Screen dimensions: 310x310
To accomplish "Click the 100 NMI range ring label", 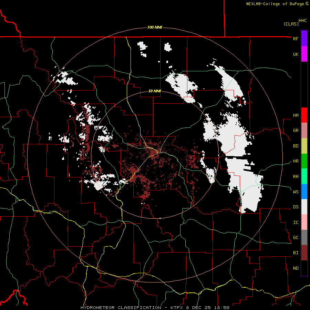I will pyautogui.click(x=155, y=27).
